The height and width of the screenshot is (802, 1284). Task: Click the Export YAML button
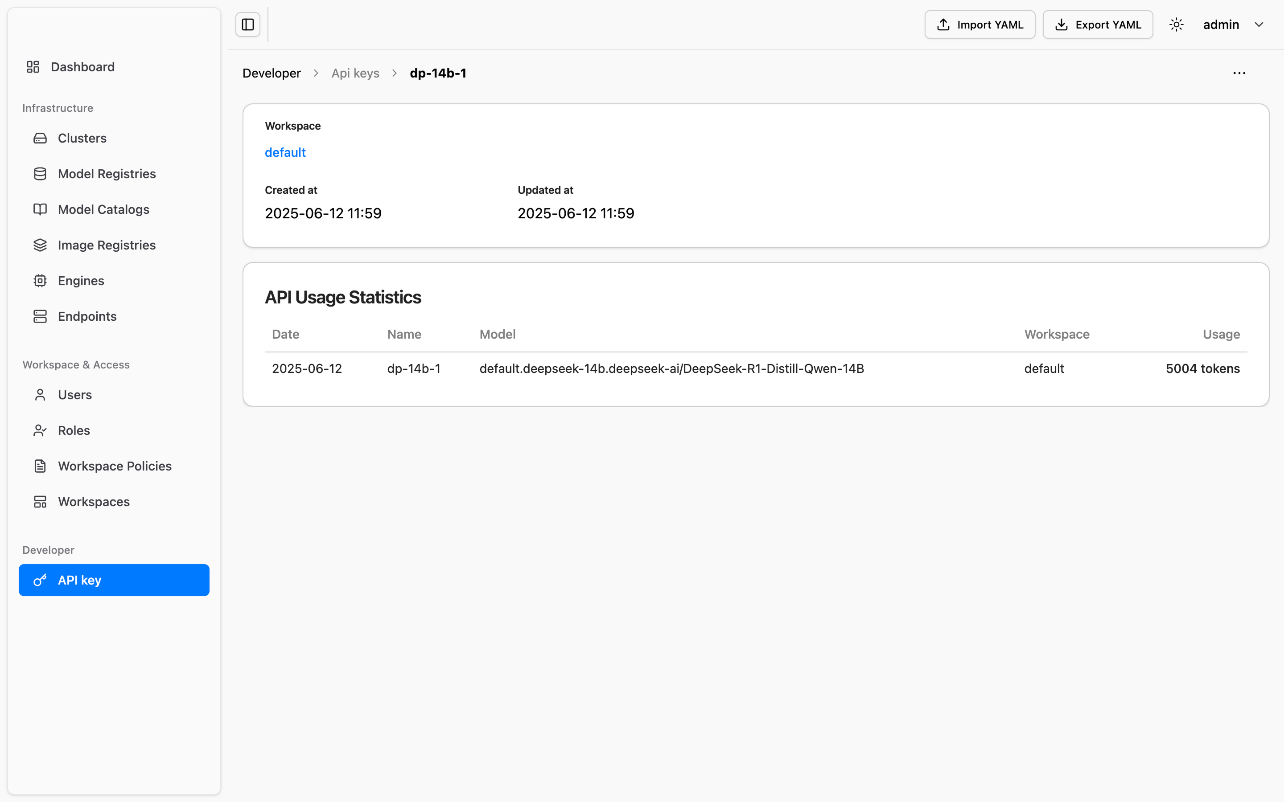(1097, 25)
